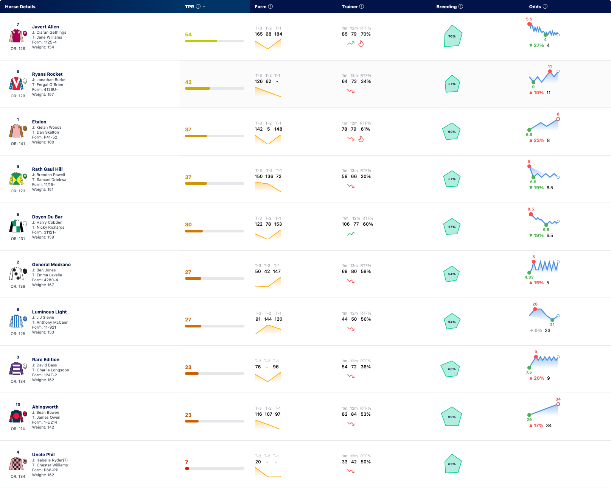Screen dimensions: 611x488
Task: Click the Form column info icon
Action: click(271, 6)
